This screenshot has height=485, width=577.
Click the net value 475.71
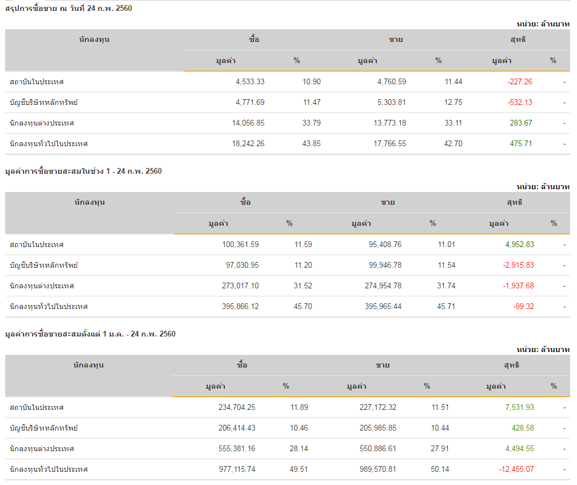521,144
